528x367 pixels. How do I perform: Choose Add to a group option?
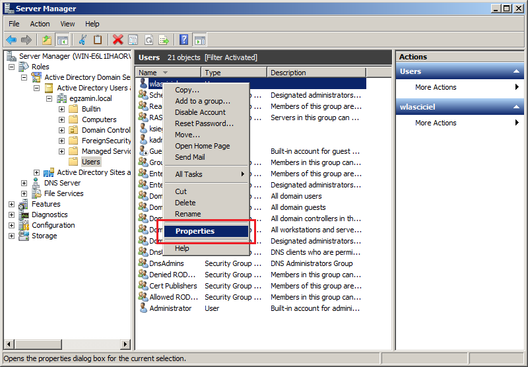tap(207, 101)
